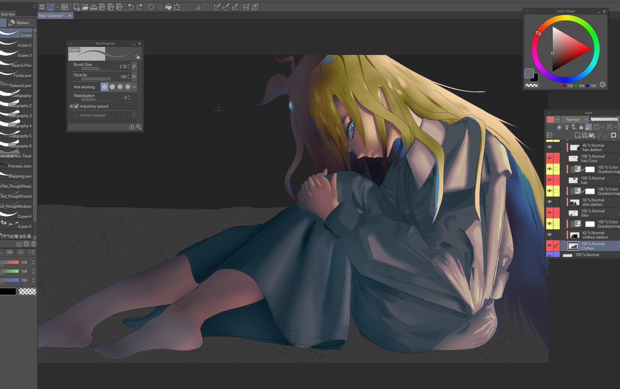Expand the Adjust by speed plus sign
Image resolution: width=620 pixels, height=389 pixels.
71,106
